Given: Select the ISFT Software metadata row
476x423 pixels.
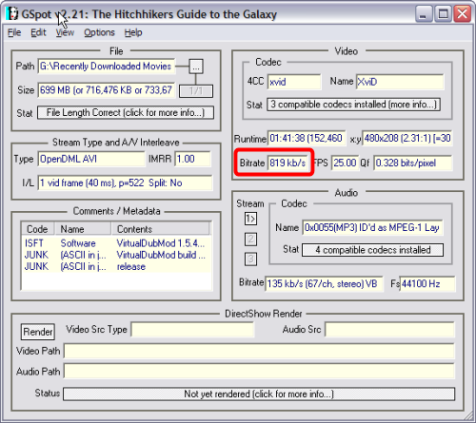Looking at the screenshot, I should pos(115,243).
